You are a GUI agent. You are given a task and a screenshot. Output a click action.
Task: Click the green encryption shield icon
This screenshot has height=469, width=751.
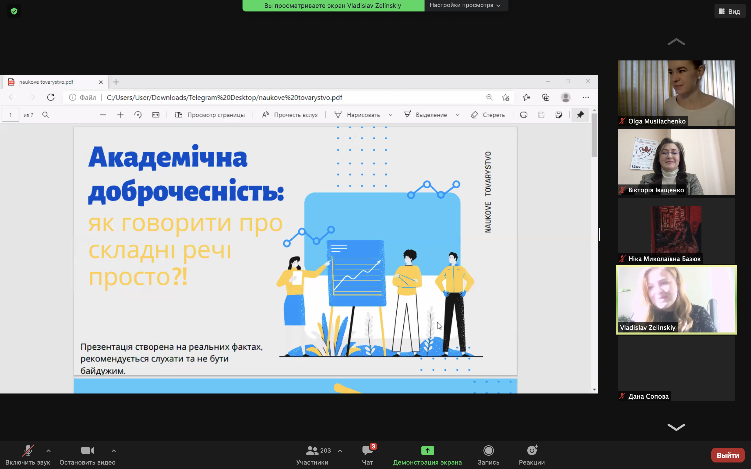[14, 11]
